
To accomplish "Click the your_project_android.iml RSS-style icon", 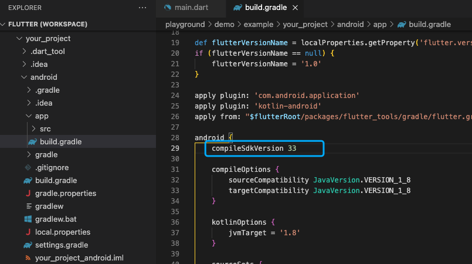I will [x=28, y=258].
